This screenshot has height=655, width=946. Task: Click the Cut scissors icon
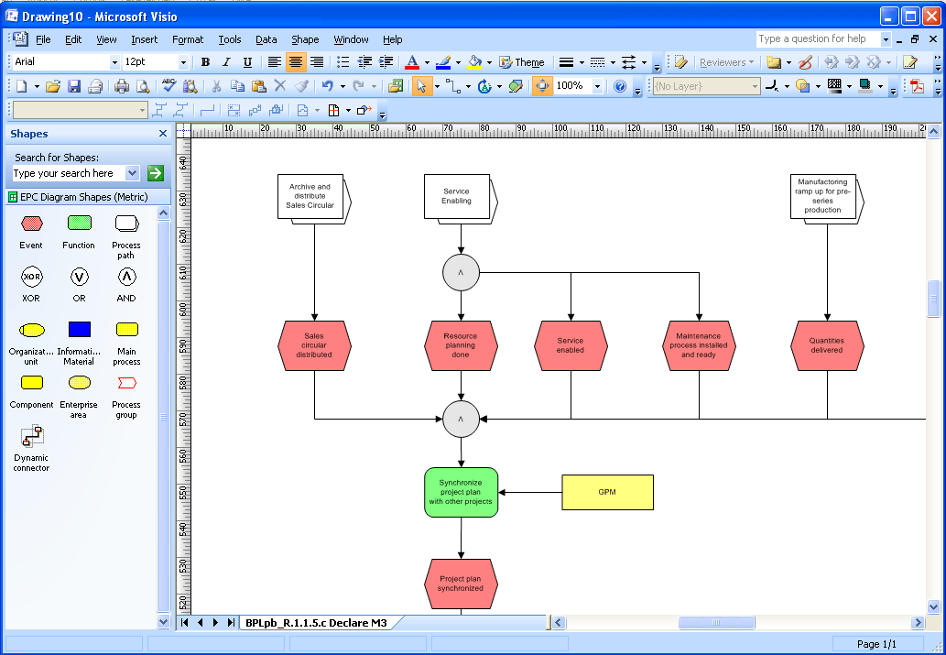click(x=216, y=86)
